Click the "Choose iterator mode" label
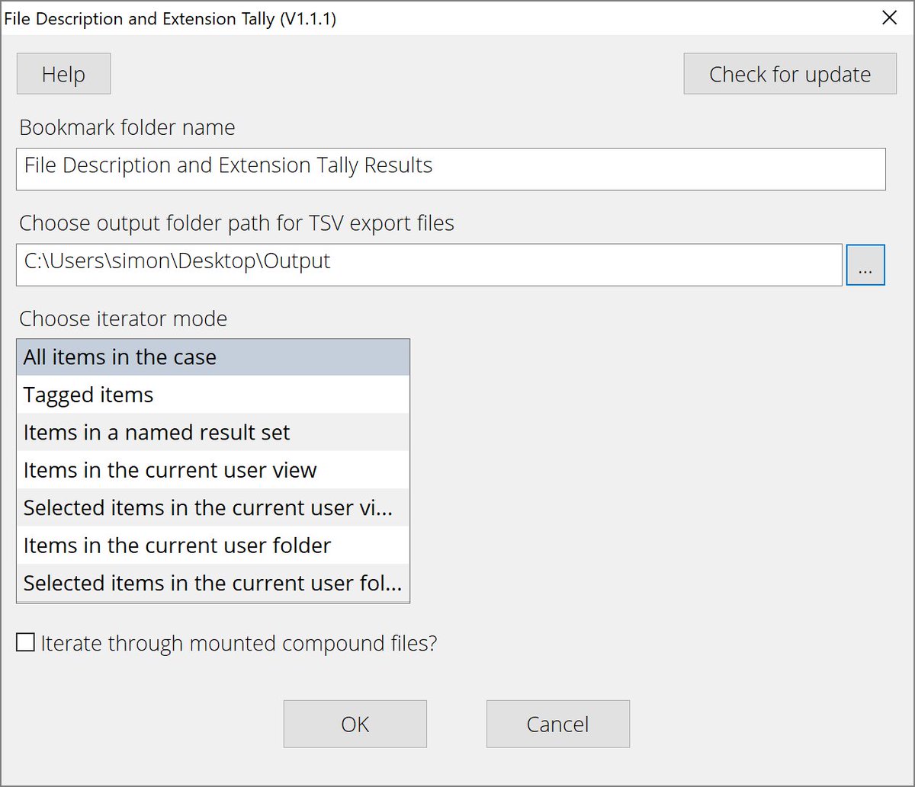 123,318
